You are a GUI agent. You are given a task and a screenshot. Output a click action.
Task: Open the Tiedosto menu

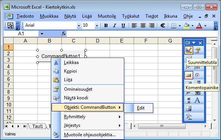[x=25, y=16]
